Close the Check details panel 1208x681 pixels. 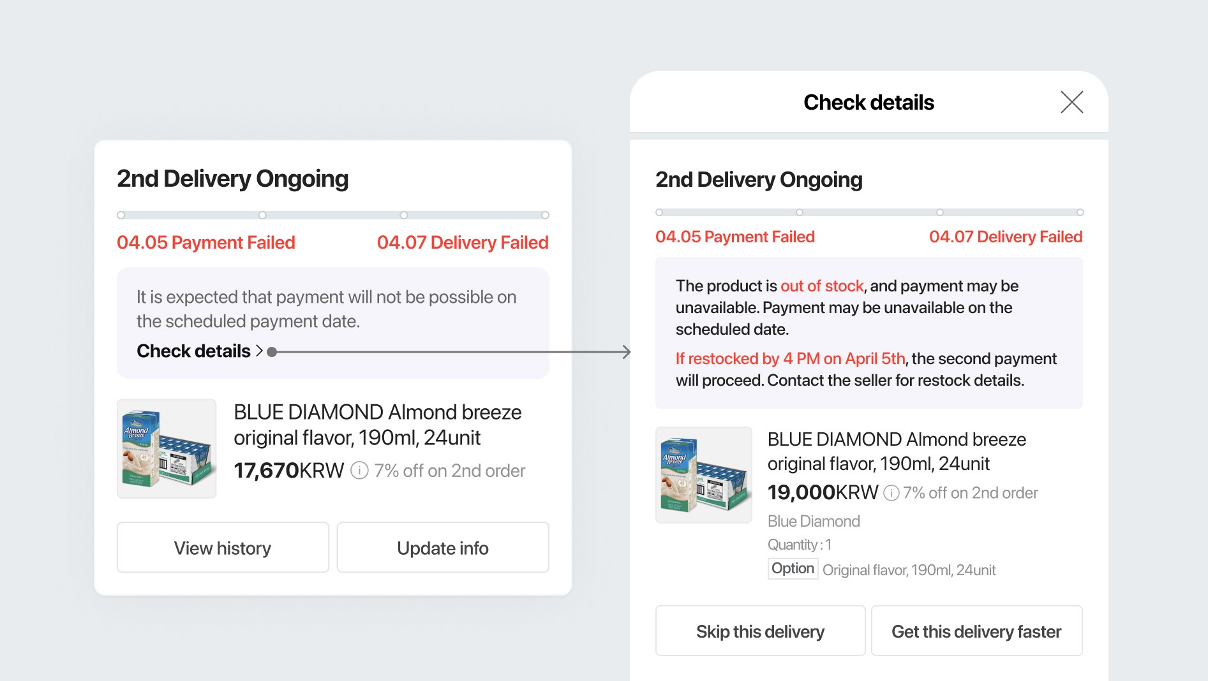pos(1072,102)
